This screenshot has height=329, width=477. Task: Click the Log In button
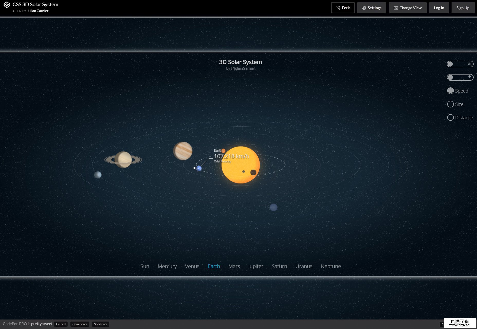coord(439,8)
